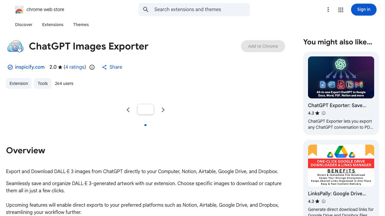Focus the Search extensions and themes field
The height and width of the screenshot is (216, 385).
[194, 10]
